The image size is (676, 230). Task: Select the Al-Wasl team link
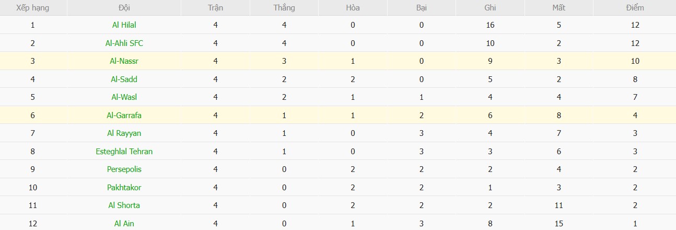point(124,97)
